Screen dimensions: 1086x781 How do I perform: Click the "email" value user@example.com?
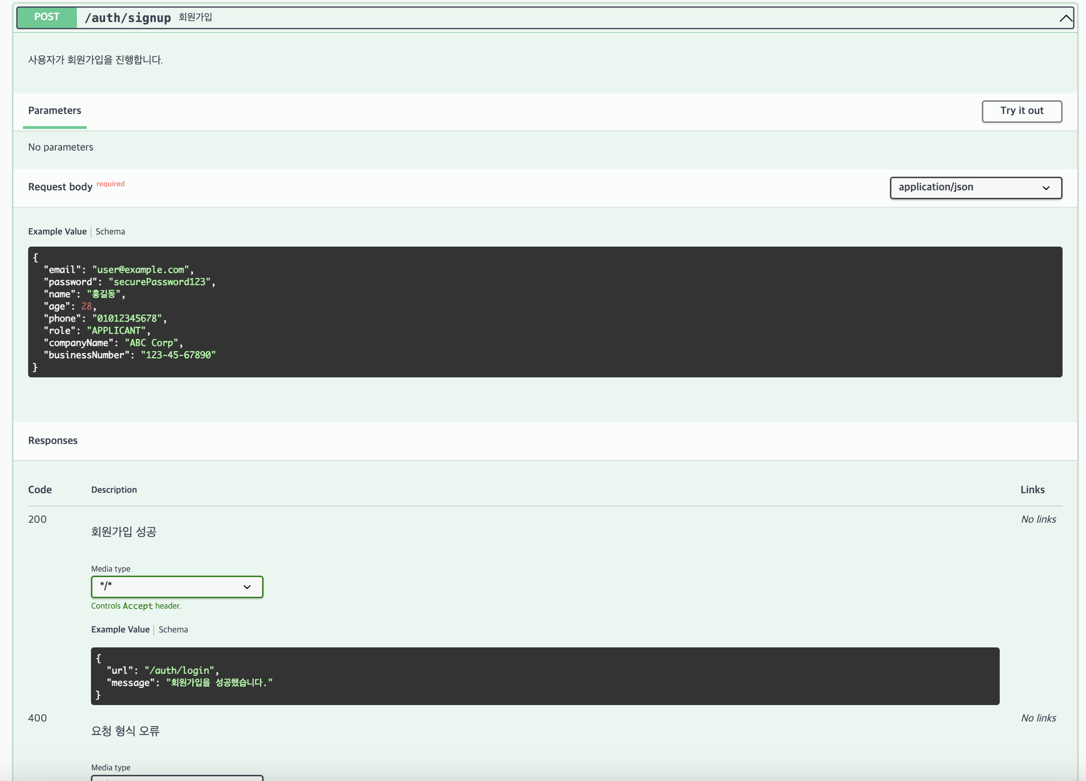(x=140, y=270)
